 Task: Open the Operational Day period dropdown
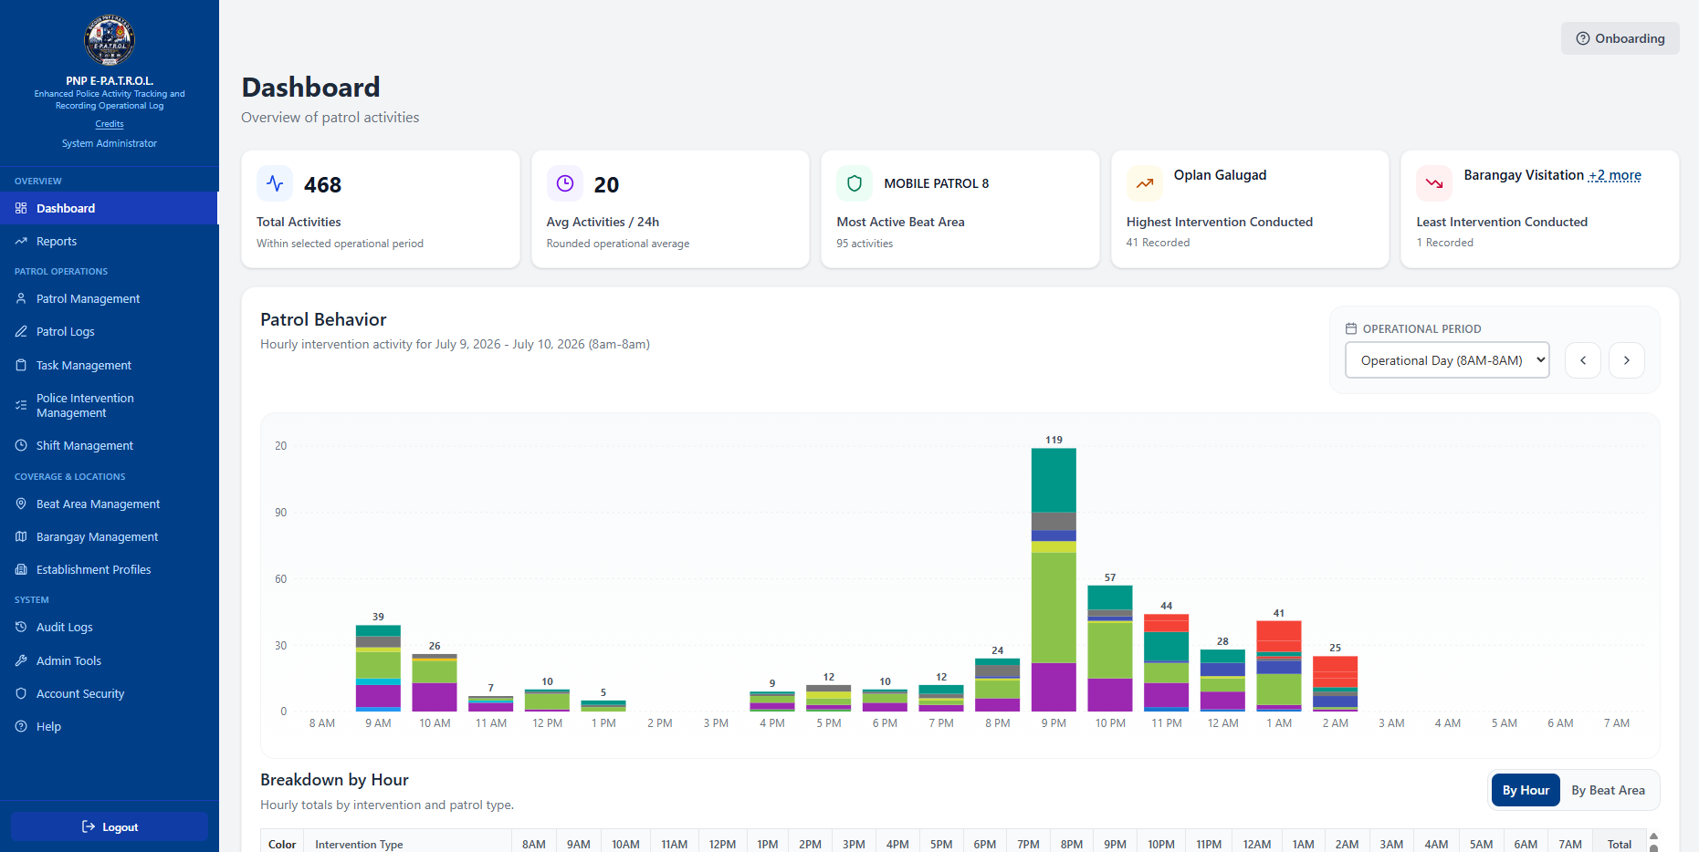1447,360
